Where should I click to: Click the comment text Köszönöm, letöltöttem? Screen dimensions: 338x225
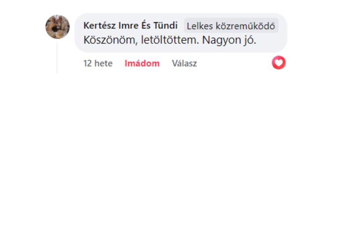point(141,40)
